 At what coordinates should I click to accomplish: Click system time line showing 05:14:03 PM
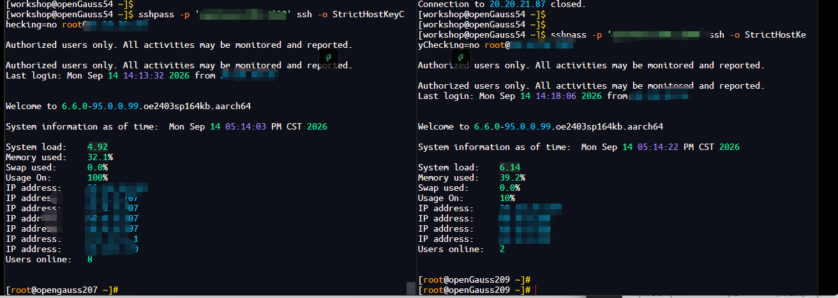click(166, 126)
